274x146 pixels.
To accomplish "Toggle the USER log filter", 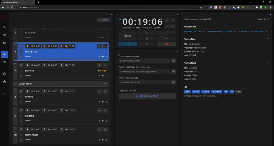I will 187,92.
